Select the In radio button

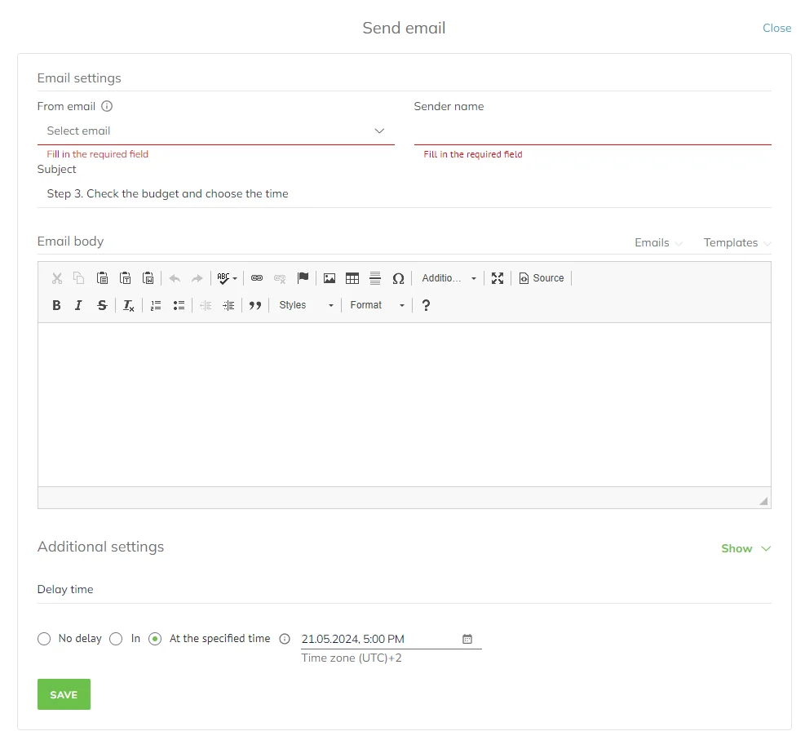(x=116, y=639)
